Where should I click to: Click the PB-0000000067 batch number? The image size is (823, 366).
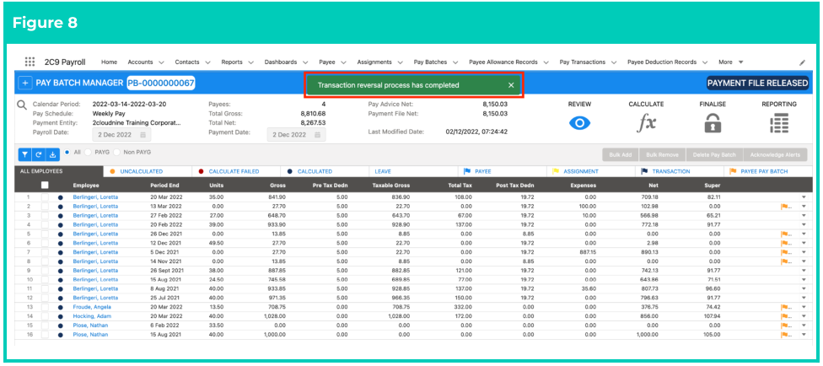[x=160, y=83]
